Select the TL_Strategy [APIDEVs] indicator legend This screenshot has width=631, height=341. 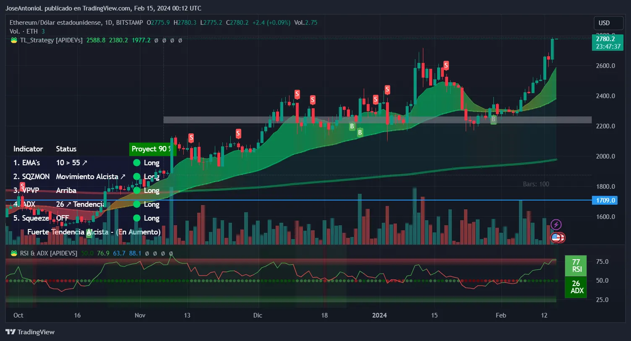click(51, 40)
